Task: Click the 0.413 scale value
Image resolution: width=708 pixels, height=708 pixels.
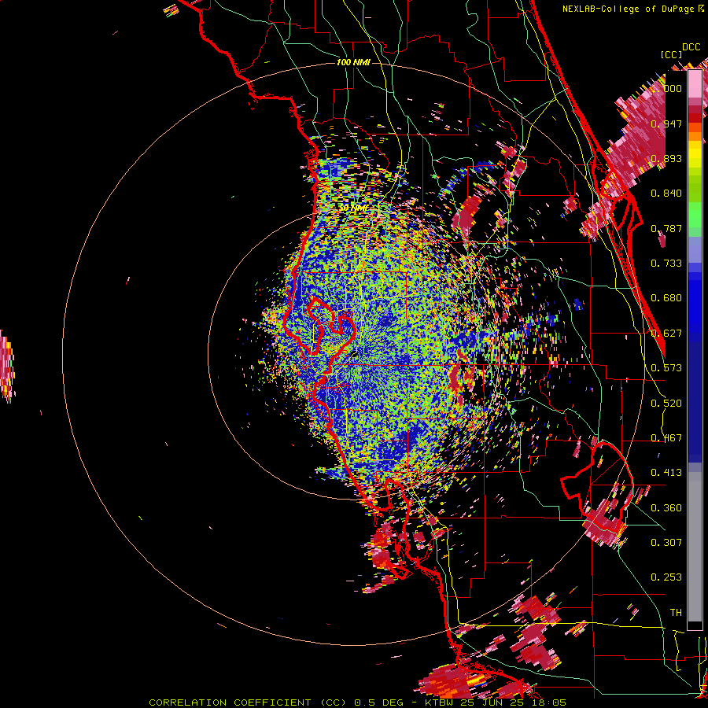Action: click(666, 473)
